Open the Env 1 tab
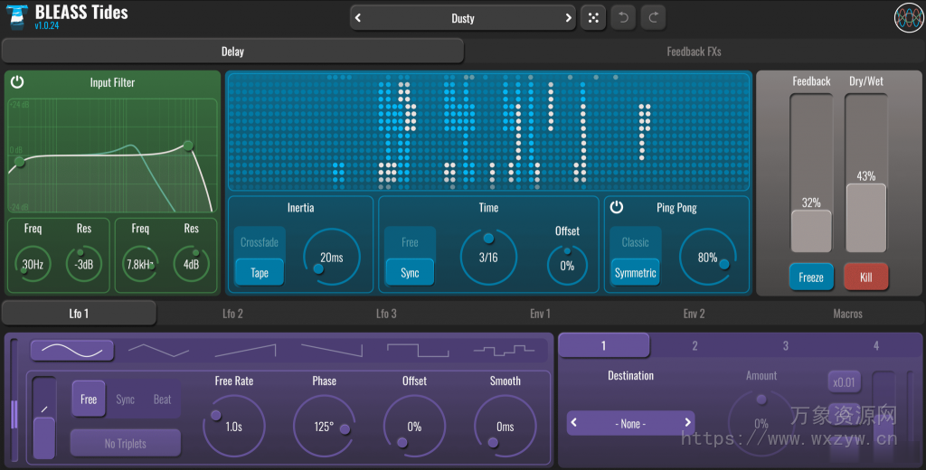926x470 pixels. (x=540, y=314)
